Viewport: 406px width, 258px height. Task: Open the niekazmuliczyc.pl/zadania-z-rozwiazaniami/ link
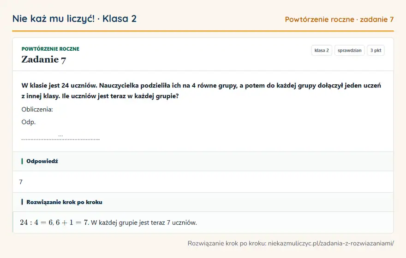tap(331, 244)
